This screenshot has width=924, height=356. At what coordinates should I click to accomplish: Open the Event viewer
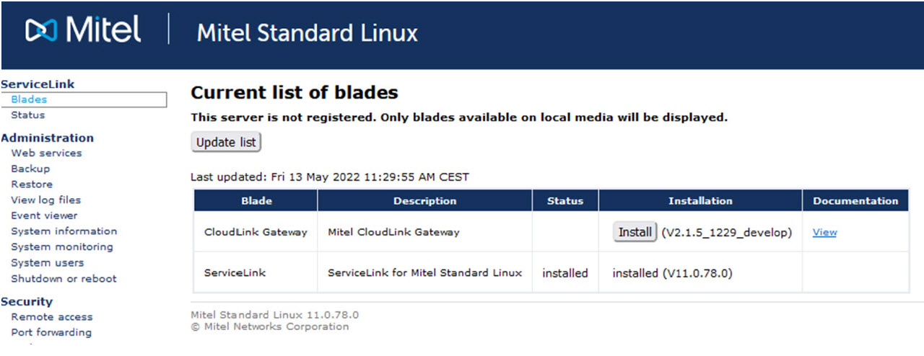pos(44,215)
